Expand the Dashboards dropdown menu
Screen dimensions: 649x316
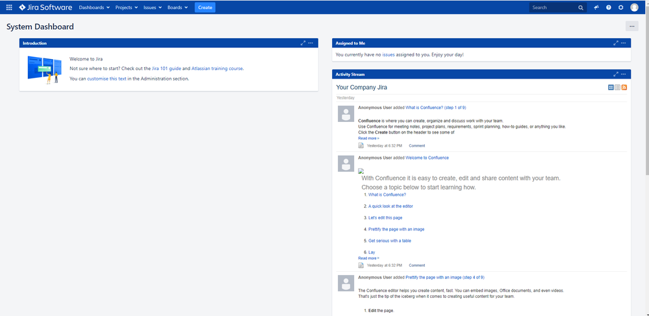[94, 8]
